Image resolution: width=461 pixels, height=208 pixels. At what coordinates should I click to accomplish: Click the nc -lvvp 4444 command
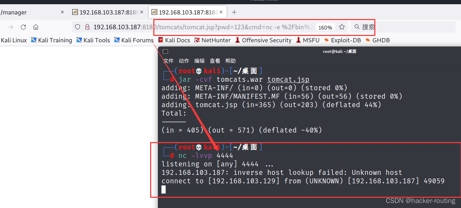pyautogui.click(x=206, y=155)
